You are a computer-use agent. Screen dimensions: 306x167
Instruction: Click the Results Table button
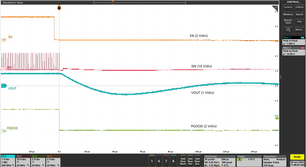pos(288,22)
